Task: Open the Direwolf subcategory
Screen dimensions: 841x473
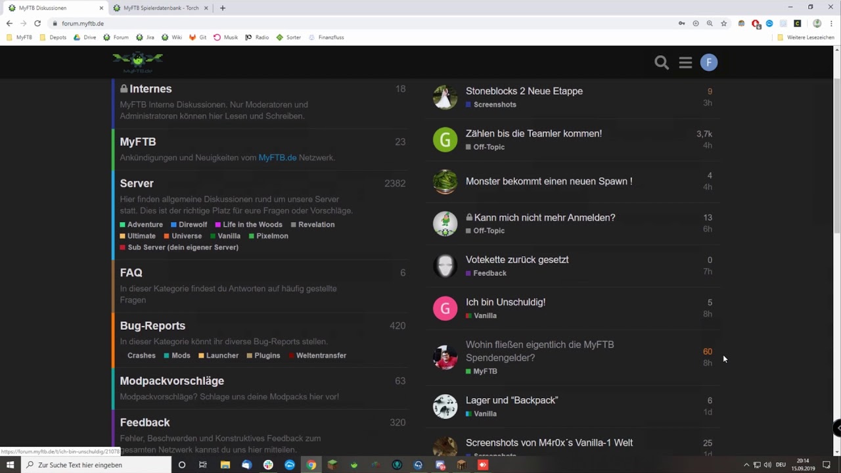Action: point(189,225)
